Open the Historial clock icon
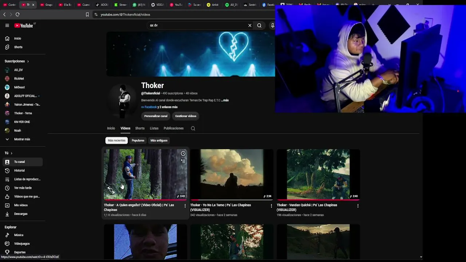This screenshot has width=466, height=262. click(x=7, y=170)
